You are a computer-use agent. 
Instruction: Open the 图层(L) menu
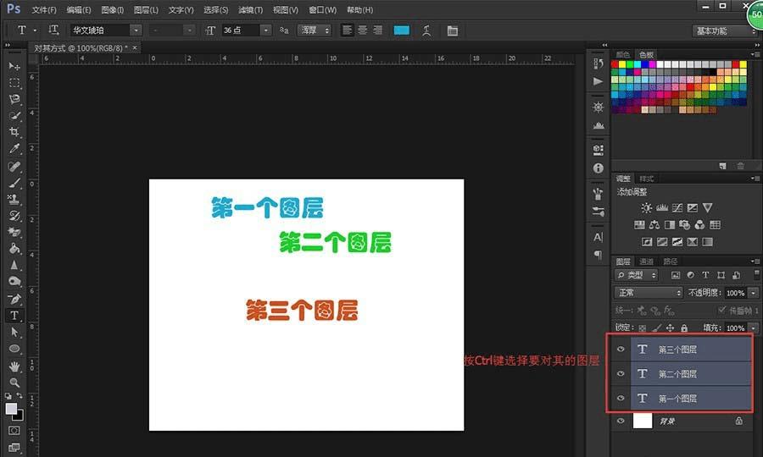click(x=146, y=10)
